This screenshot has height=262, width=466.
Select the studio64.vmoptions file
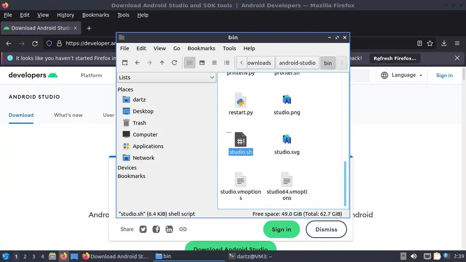point(287,187)
